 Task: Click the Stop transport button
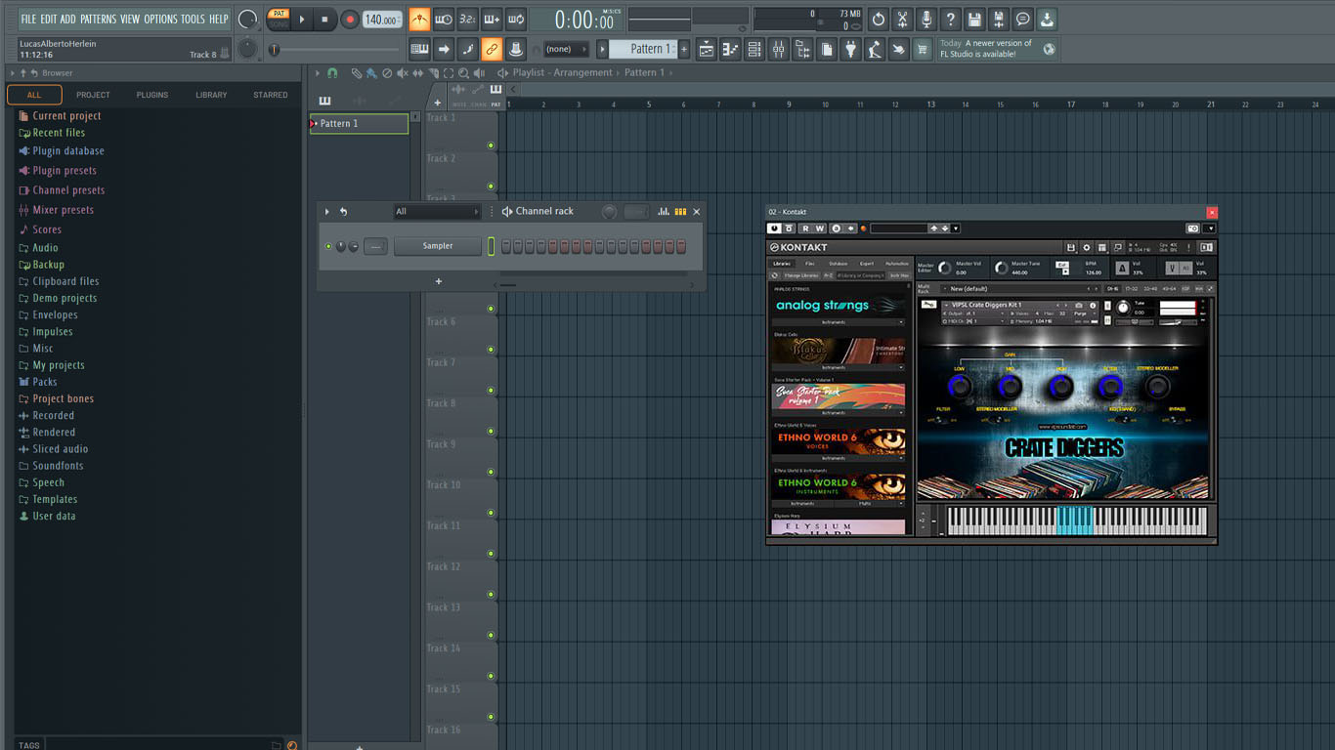(324, 20)
